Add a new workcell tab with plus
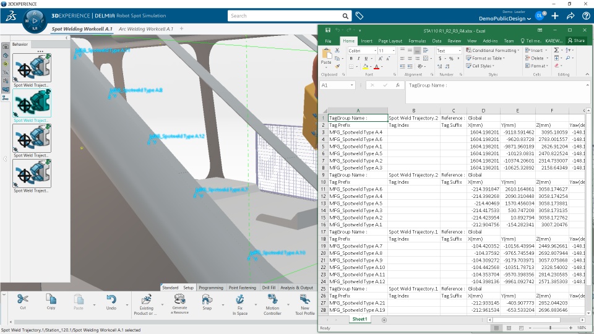 coord(181,29)
